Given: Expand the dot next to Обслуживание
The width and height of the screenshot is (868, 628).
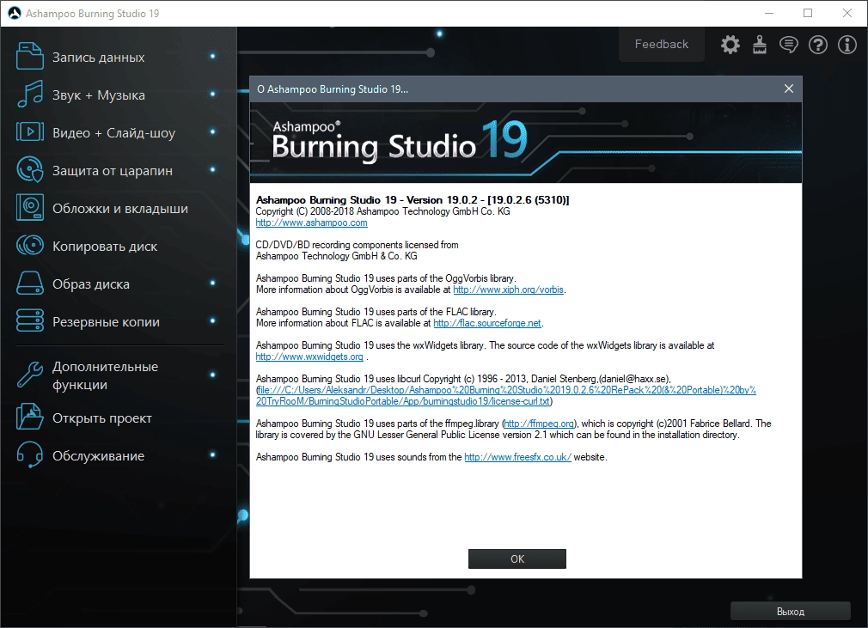Looking at the screenshot, I should (x=212, y=454).
